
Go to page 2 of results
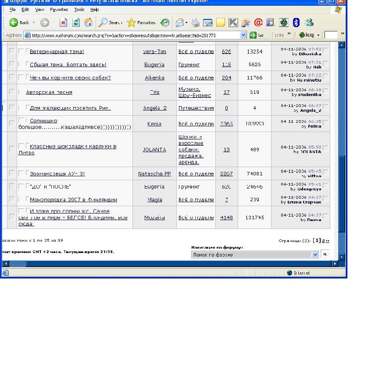pos(323,241)
